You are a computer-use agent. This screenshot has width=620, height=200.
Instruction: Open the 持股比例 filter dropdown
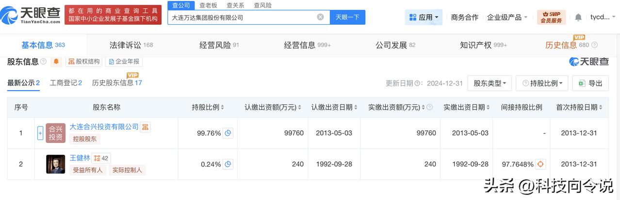pos(542,83)
